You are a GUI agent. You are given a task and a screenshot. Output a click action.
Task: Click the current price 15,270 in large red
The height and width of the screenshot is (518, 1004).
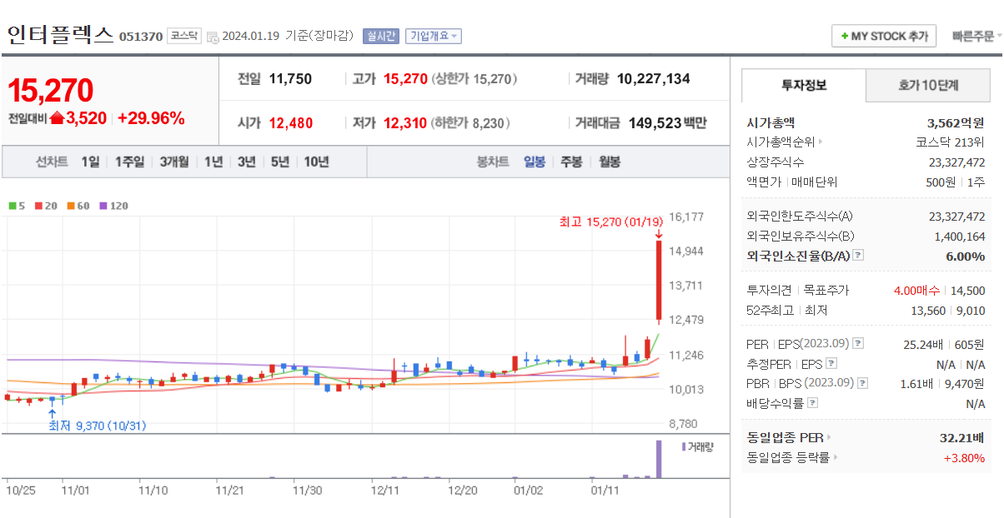51,91
